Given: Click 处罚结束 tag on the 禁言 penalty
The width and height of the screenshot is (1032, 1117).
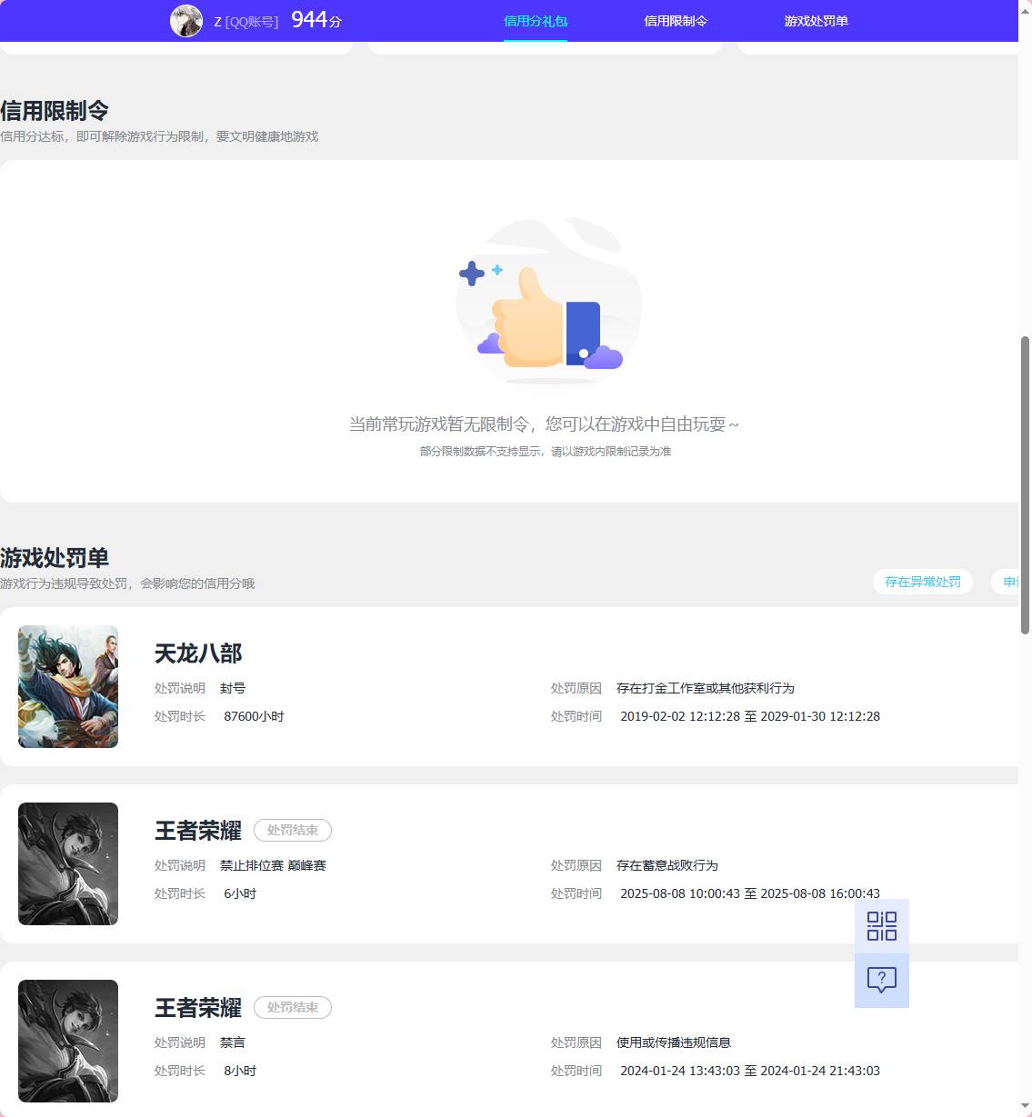Looking at the screenshot, I should (x=292, y=1007).
